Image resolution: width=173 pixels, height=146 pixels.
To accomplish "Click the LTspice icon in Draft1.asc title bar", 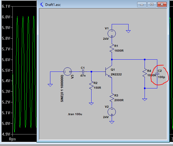I will 42,5.
